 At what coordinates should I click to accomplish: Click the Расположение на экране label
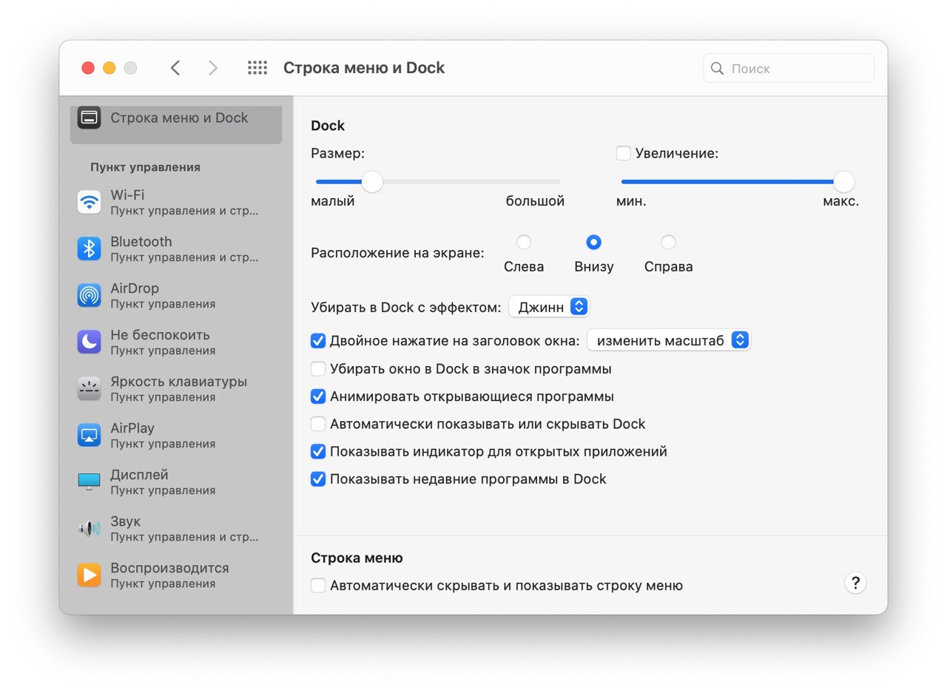397,253
